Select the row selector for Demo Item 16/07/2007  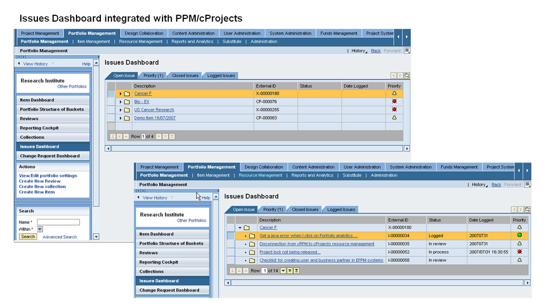click(111, 118)
